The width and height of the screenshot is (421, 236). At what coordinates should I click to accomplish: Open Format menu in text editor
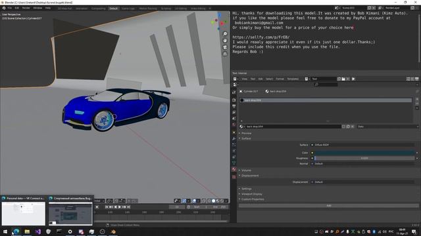[280, 79]
